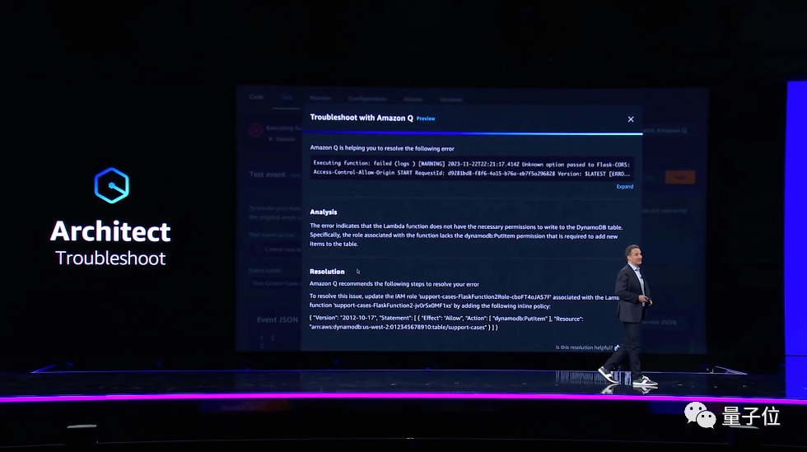This screenshot has width=807, height=452.
Task: Click the Expand link under error log
Action: (625, 187)
